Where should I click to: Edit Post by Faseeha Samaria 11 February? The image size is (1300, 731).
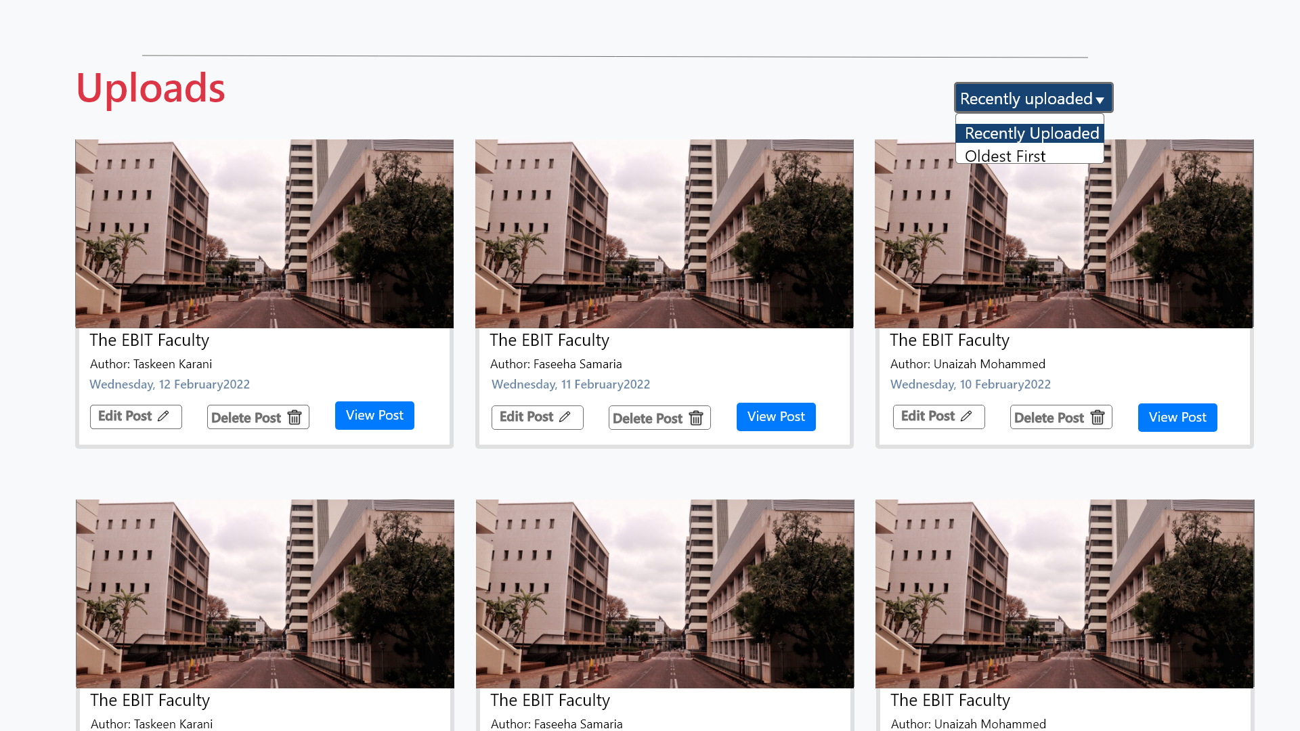(x=538, y=417)
